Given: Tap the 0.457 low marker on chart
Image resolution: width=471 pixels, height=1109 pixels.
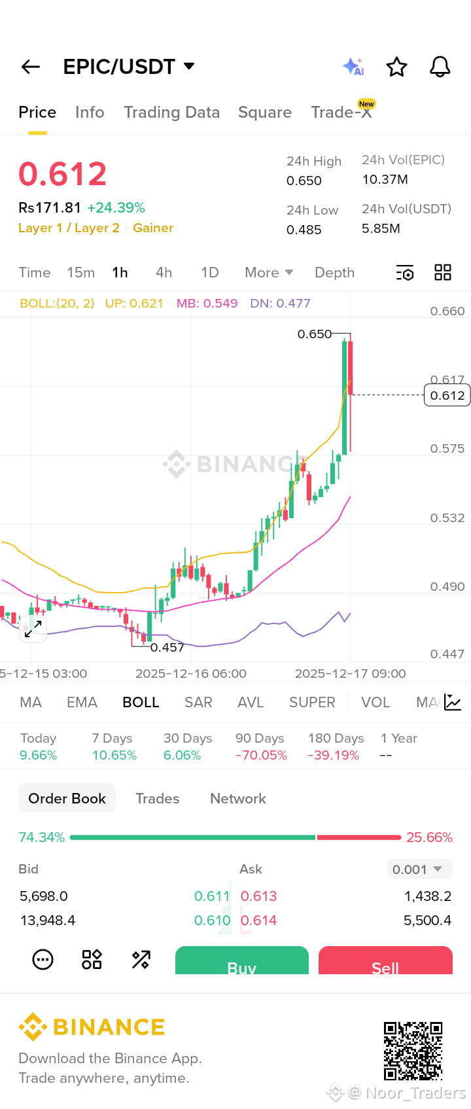Looking at the screenshot, I should [x=167, y=648].
